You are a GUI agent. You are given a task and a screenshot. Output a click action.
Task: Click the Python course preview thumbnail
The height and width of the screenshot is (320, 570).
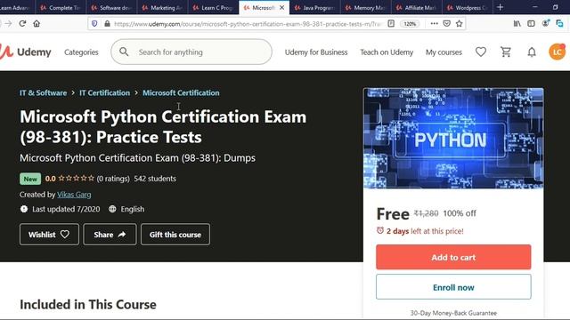point(453,139)
